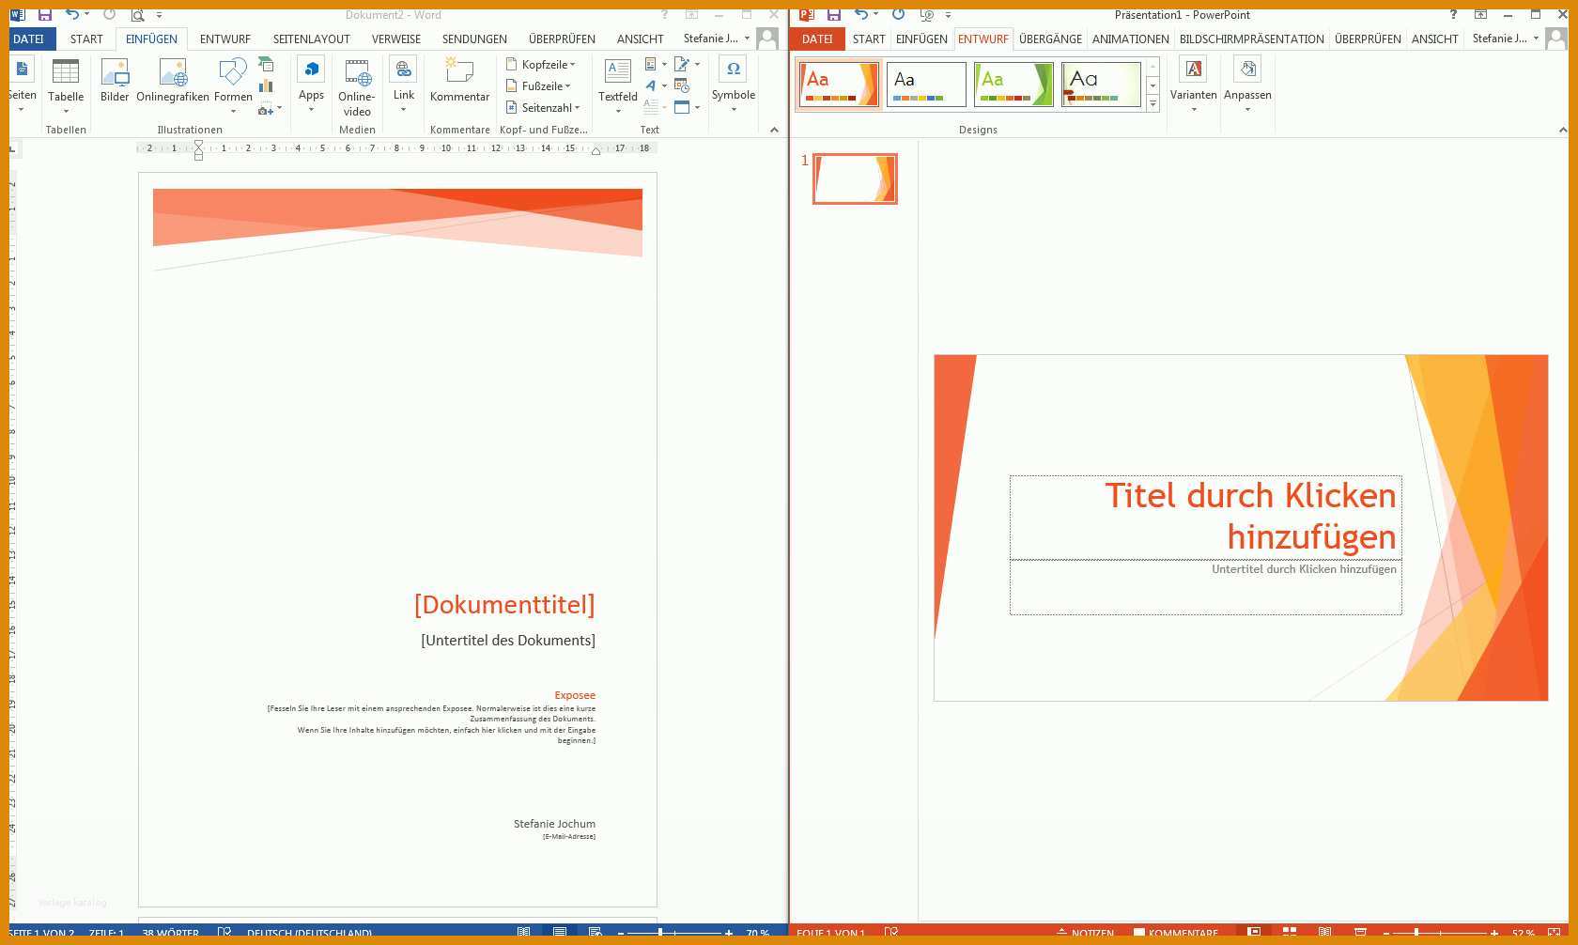This screenshot has height=945, width=1578.
Task: Select the green Facet design thumbnail
Action: point(1013,85)
